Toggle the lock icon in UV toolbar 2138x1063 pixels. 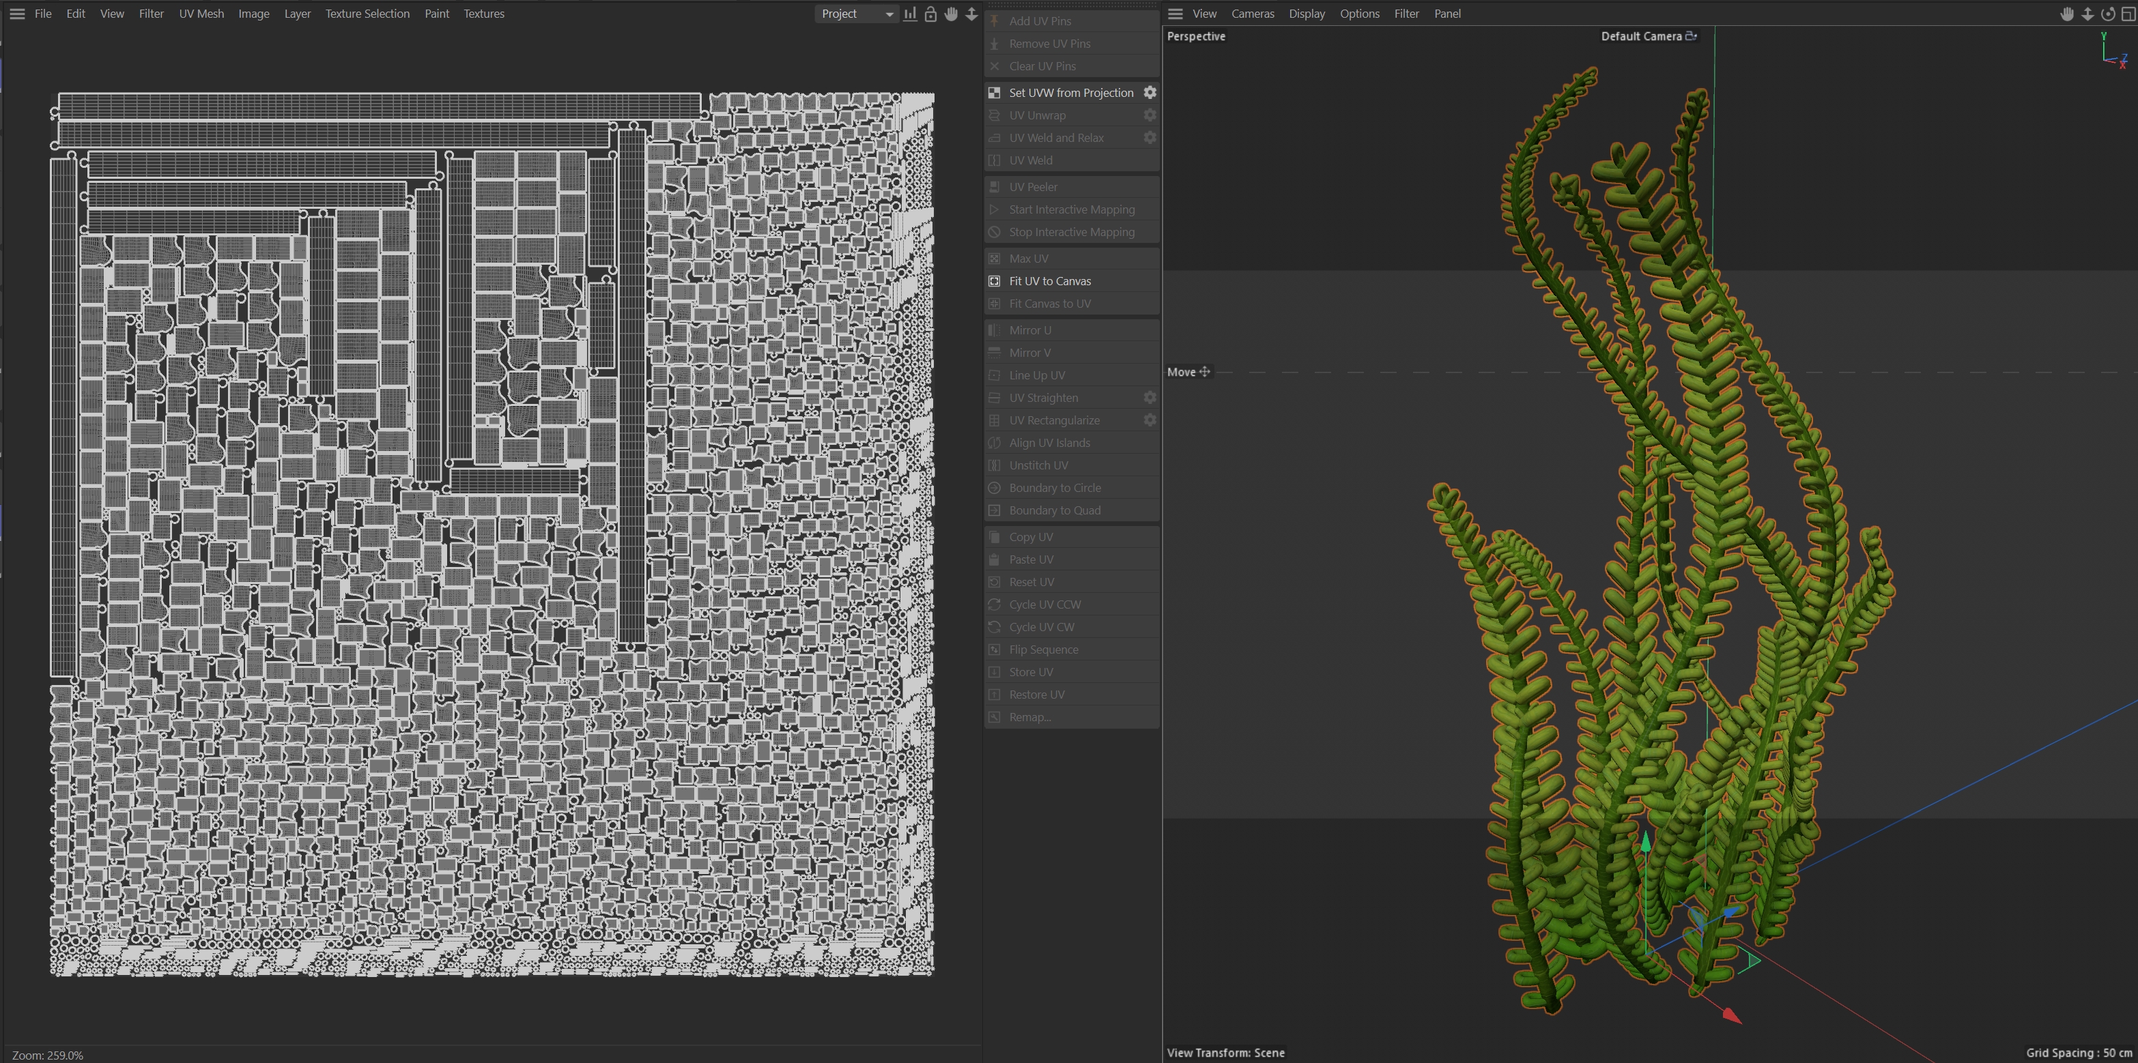tap(930, 14)
